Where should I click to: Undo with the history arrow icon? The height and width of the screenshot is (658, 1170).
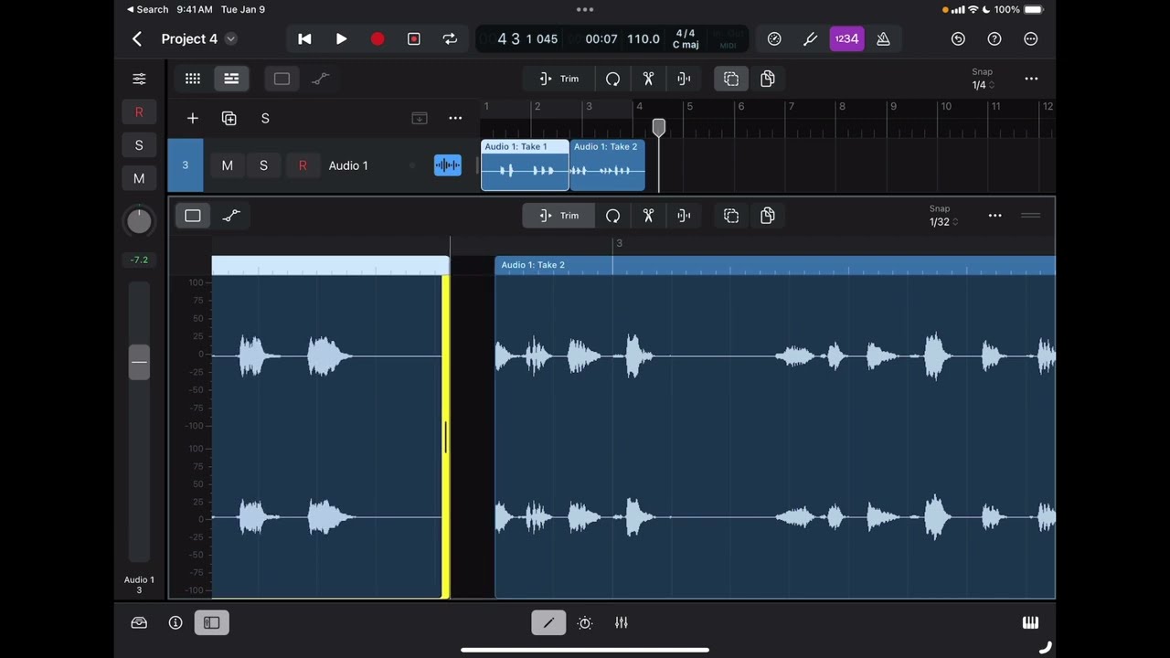958,38
